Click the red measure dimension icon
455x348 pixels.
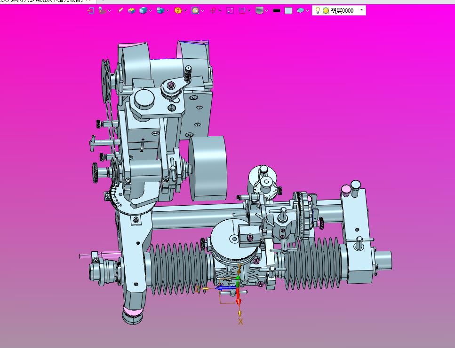[x=242, y=11]
